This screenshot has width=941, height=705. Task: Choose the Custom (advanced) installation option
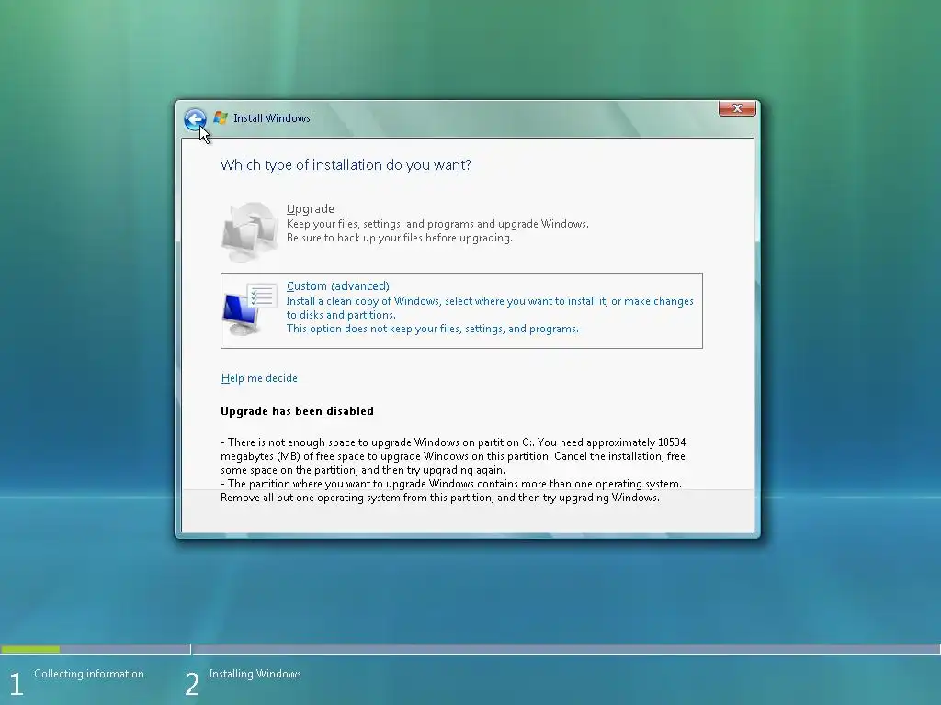click(461, 310)
